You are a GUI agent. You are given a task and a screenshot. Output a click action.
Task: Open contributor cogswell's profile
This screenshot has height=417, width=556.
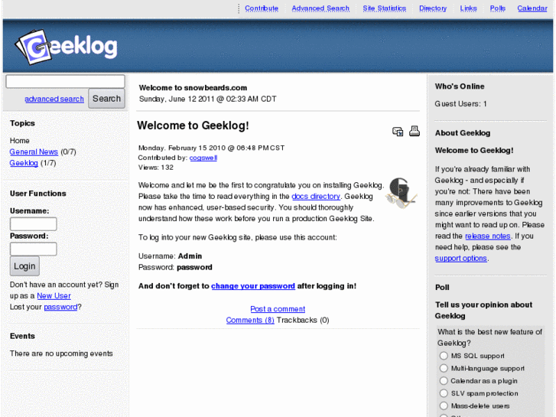click(203, 158)
